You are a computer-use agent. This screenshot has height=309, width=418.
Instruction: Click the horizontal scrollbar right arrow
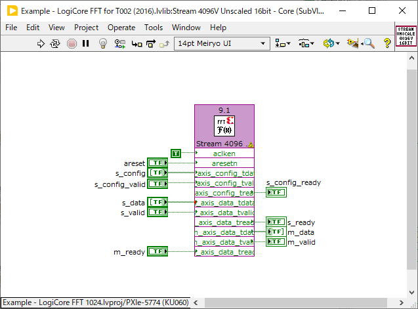click(401, 302)
